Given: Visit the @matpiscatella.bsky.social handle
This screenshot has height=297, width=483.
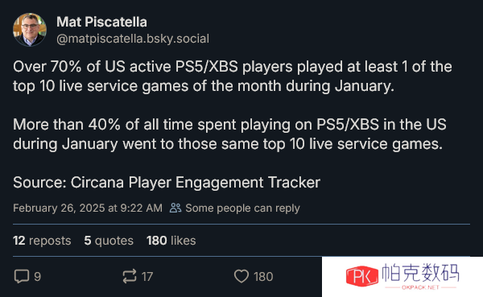Looking at the screenshot, I should 133,39.
